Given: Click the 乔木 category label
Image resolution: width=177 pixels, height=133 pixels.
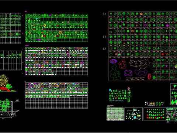Looking at the screenshot, I should coord(104,14).
